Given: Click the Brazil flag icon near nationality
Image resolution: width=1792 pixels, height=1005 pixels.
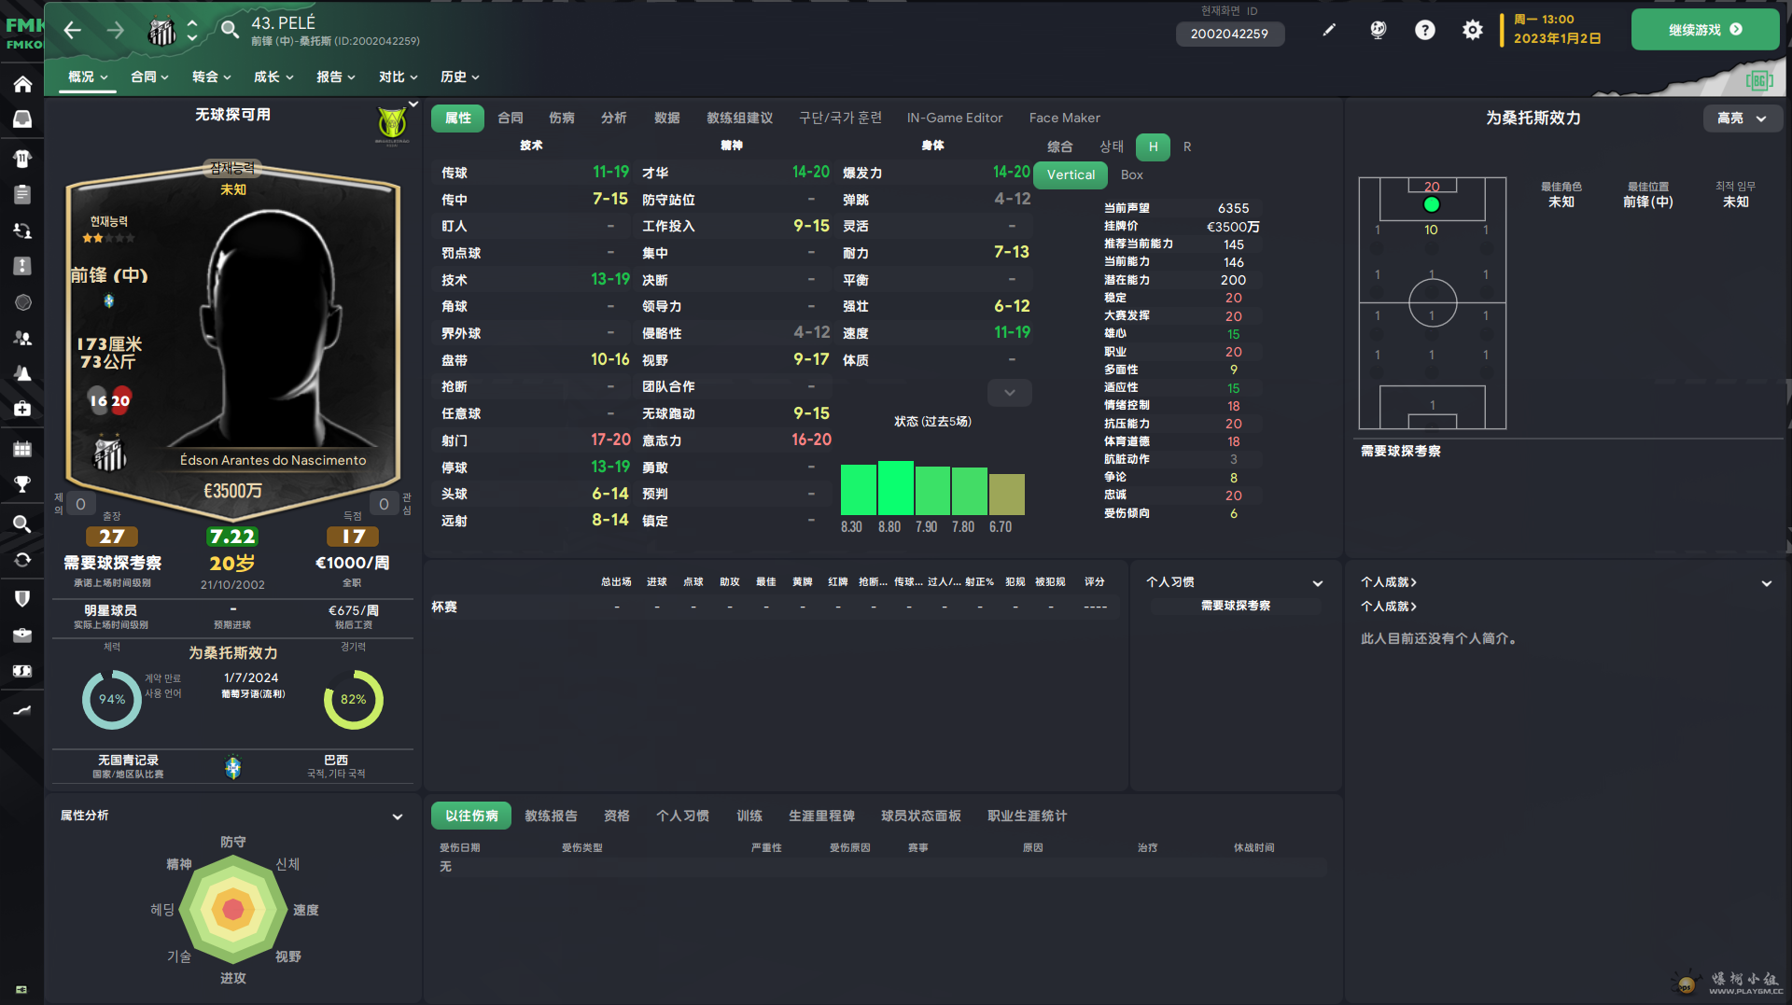Looking at the screenshot, I should tap(233, 767).
